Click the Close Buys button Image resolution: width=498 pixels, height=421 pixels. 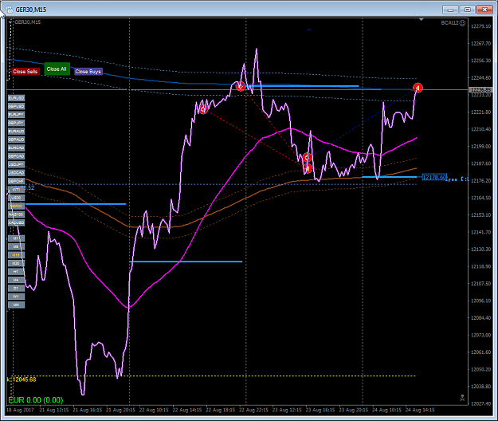coord(88,72)
